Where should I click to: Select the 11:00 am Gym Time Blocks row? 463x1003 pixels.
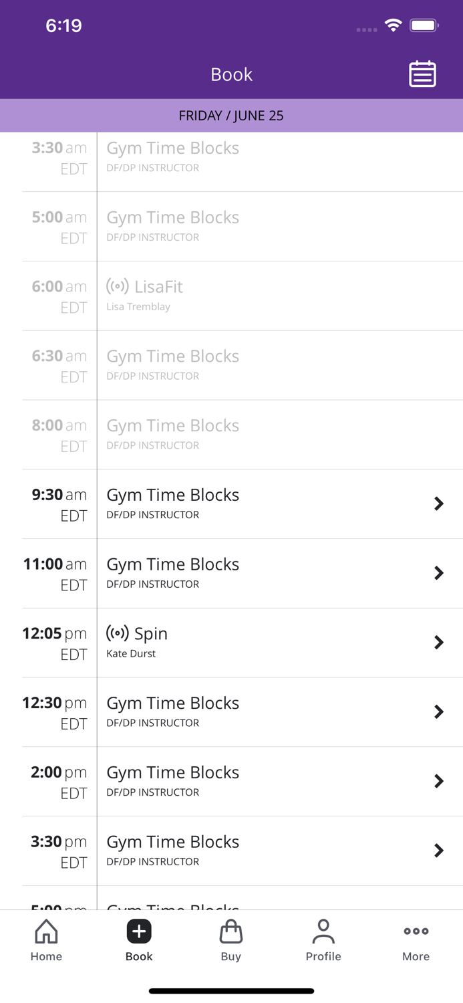pyautogui.click(x=267, y=573)
